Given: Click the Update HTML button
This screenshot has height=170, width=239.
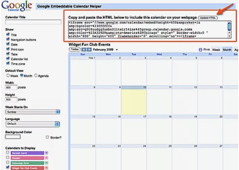Looking at the screenshot, I should point(208,18).
